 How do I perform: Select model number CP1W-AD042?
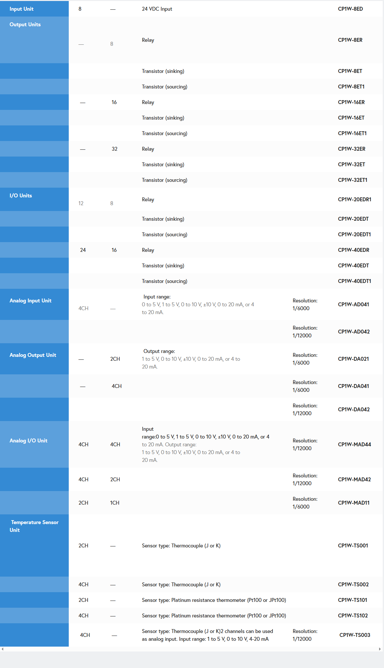pos(354,332)
